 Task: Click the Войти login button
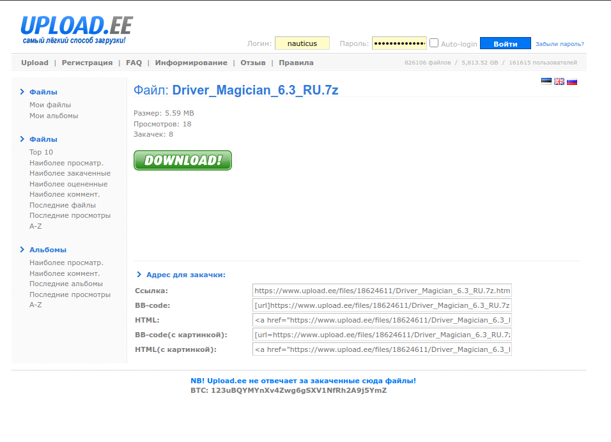506,43
